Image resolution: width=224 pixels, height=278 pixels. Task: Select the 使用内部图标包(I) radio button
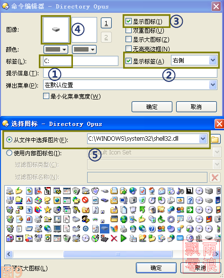(x=9, y=153)
